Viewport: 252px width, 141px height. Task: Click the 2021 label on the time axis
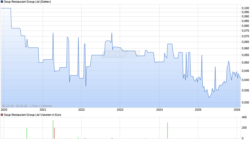(43, 110)
